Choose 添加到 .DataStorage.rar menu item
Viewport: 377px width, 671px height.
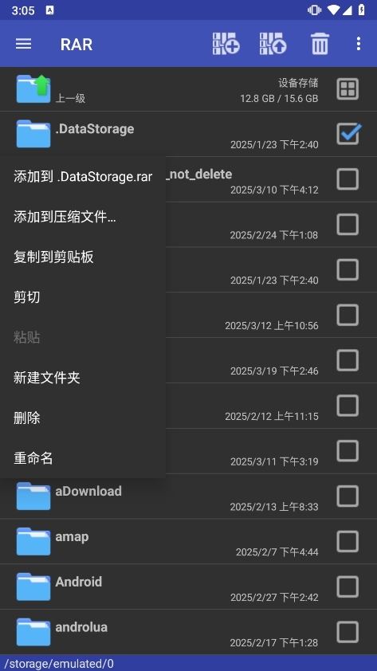tap(83, 177)
